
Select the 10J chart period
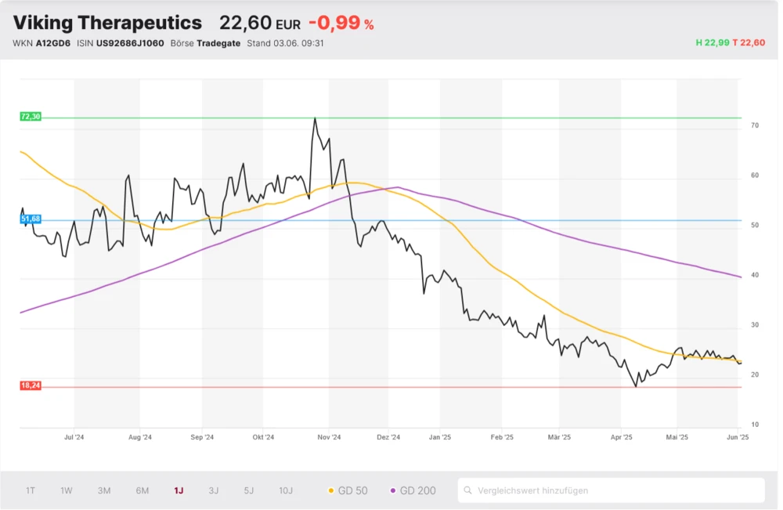coord(285,490)
